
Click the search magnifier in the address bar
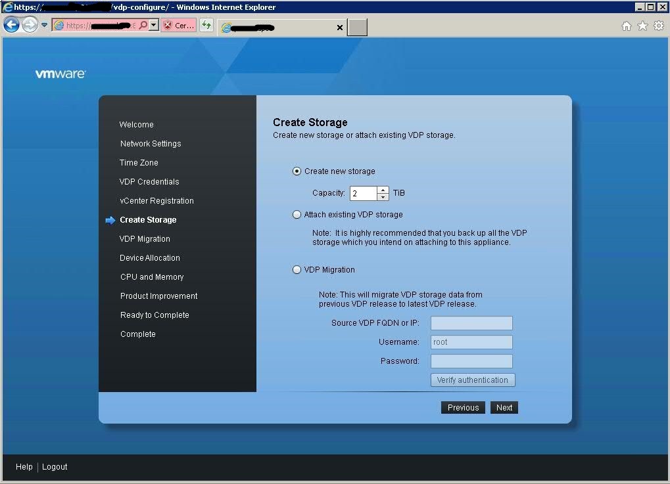143,25
